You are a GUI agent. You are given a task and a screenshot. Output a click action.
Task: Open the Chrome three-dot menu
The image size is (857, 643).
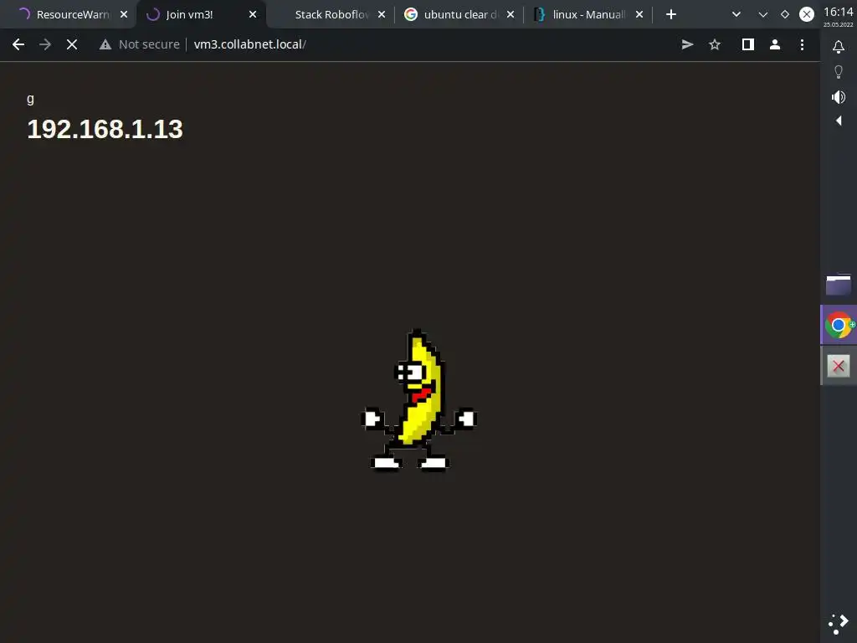tap(802, 44)
